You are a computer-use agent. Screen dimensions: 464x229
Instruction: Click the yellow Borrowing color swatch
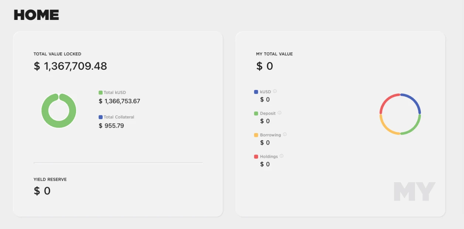tap(256, 135)
